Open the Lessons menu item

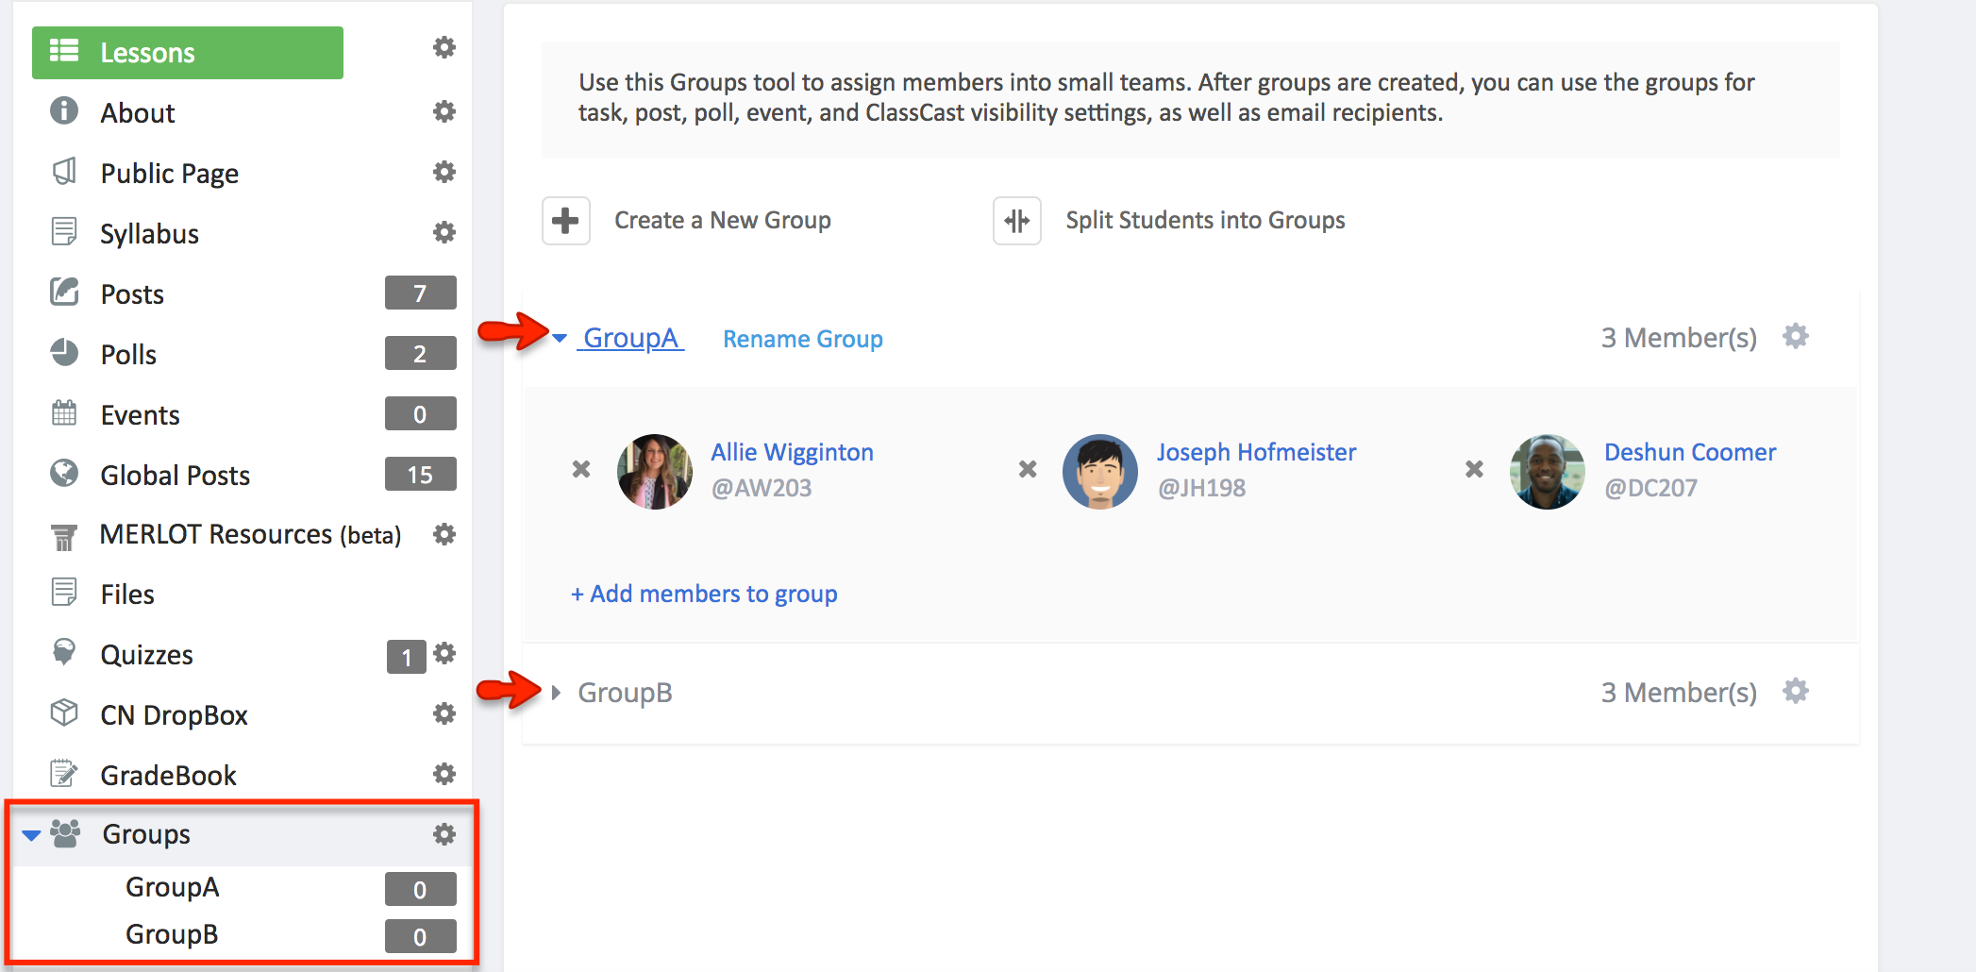click(188, 53)
